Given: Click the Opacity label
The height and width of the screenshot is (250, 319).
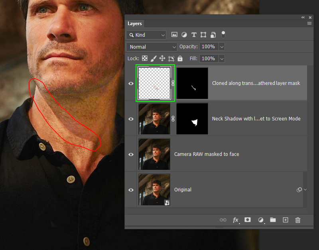Looking at the screenshot, I should [x=188, y=47].
